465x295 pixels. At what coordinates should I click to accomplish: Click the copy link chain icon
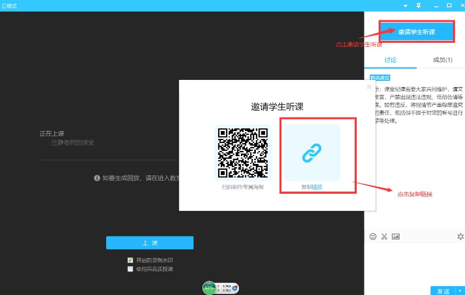(312, 152)
